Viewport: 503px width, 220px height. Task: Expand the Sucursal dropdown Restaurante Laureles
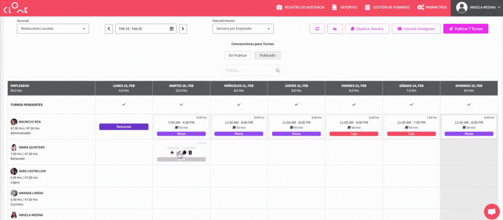point(53,29)
